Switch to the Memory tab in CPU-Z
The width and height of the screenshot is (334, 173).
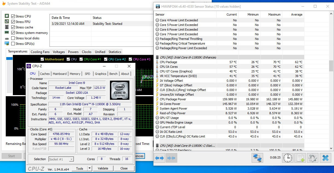(x=75, y=74)
